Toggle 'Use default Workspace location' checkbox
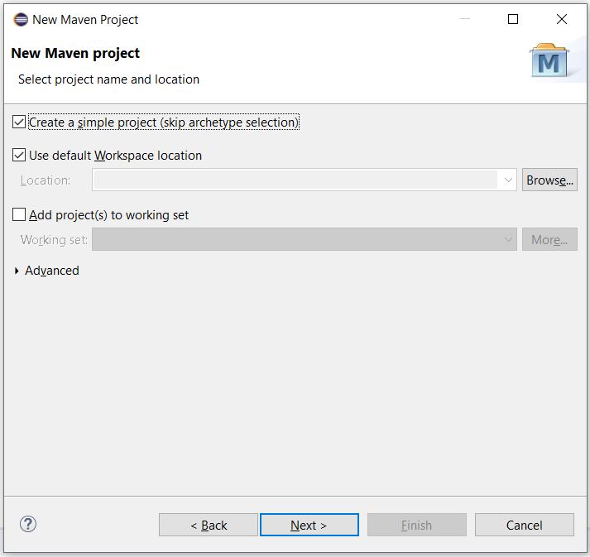590x557 pixels. pyautogui.click(x=20, y=156)
